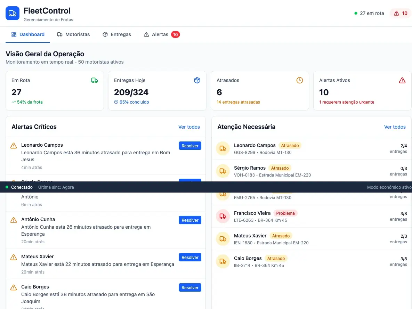Click 'IIB-2714 • BR-364 Km 45' text
The width and height of the screenshot is (412, 309).
[x=259, y=266]
